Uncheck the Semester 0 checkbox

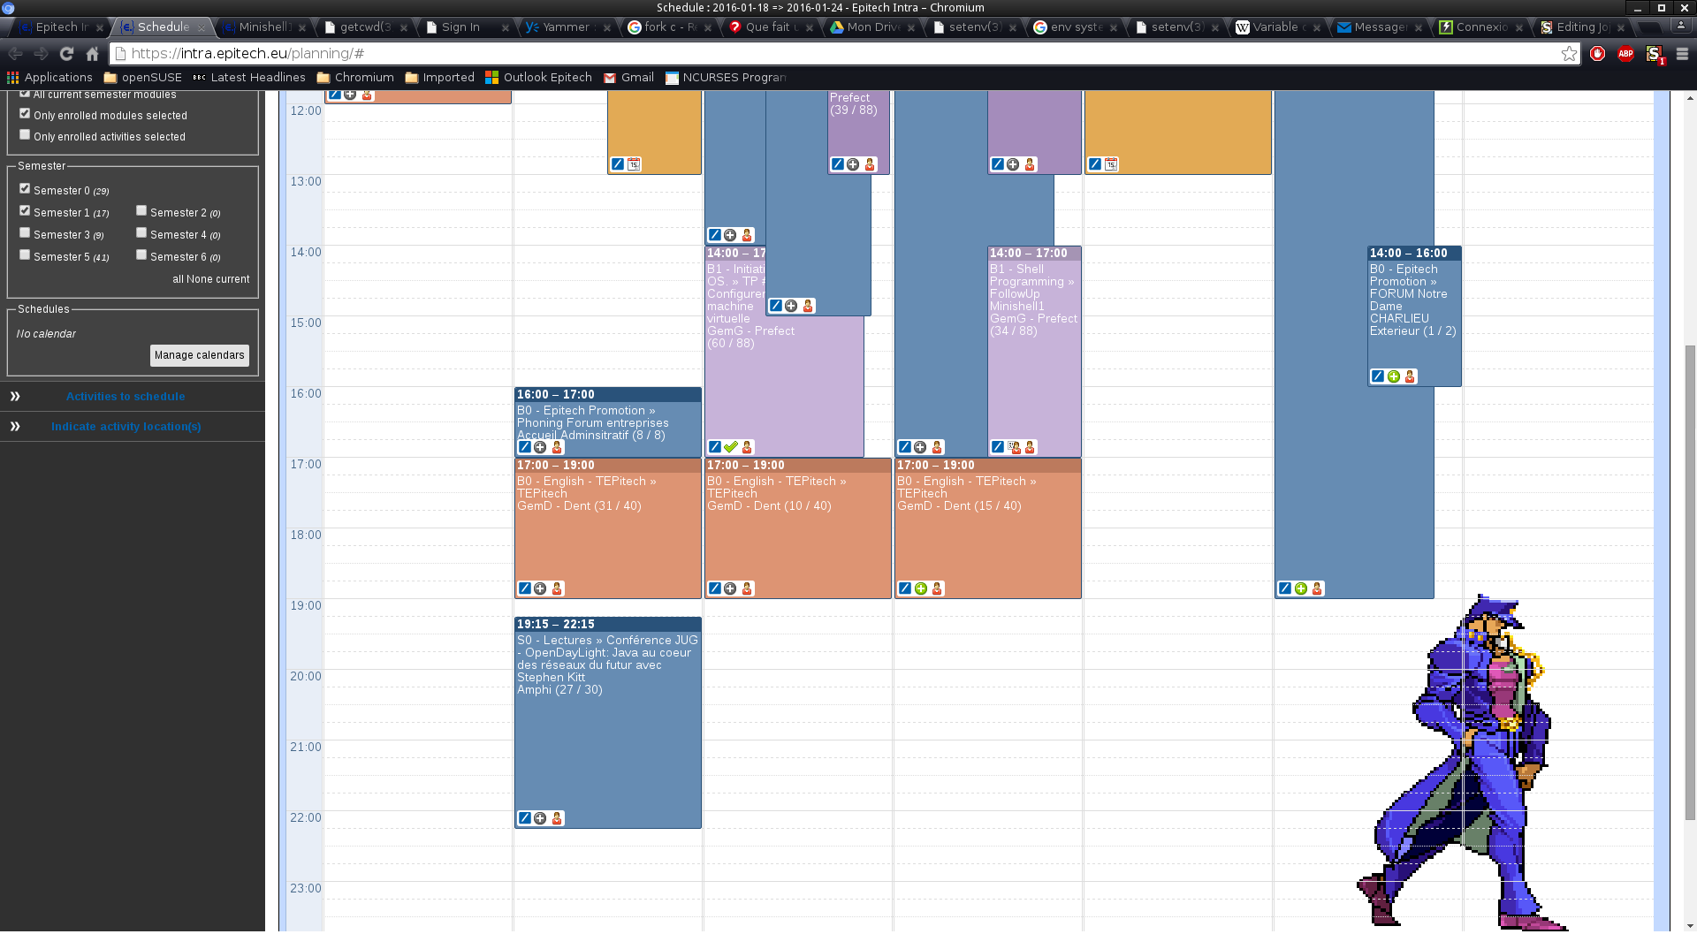coord(25,189)
